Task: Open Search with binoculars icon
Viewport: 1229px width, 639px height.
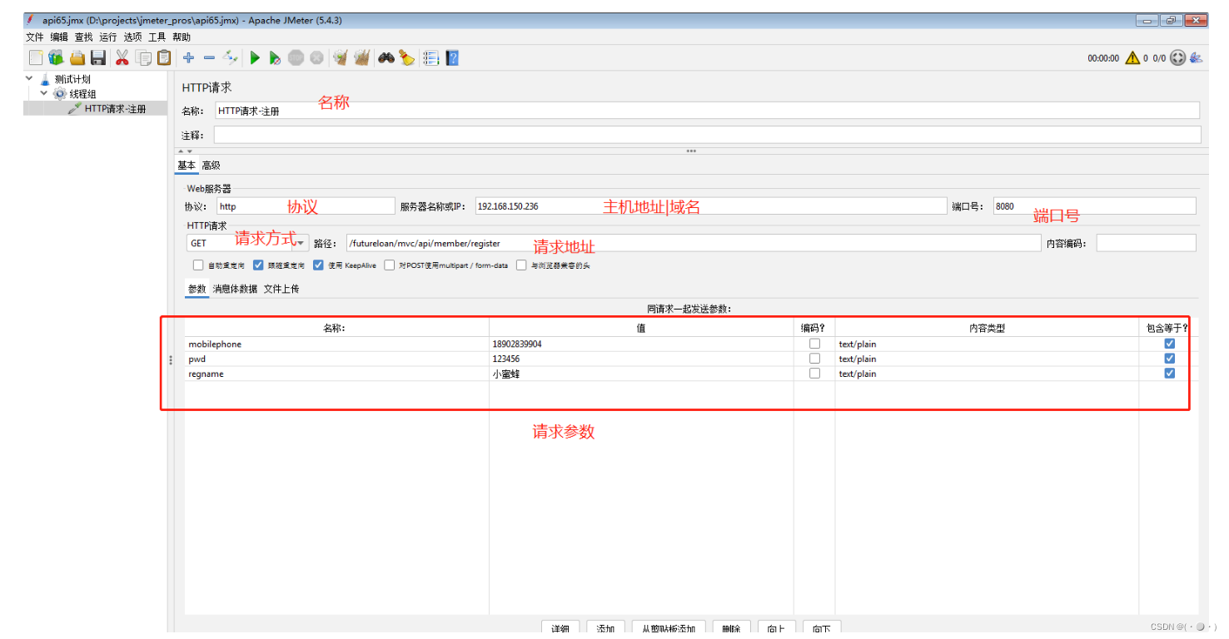Action: 386,57
